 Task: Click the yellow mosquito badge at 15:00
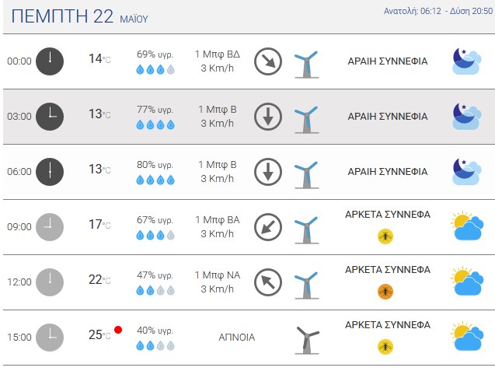385,347
